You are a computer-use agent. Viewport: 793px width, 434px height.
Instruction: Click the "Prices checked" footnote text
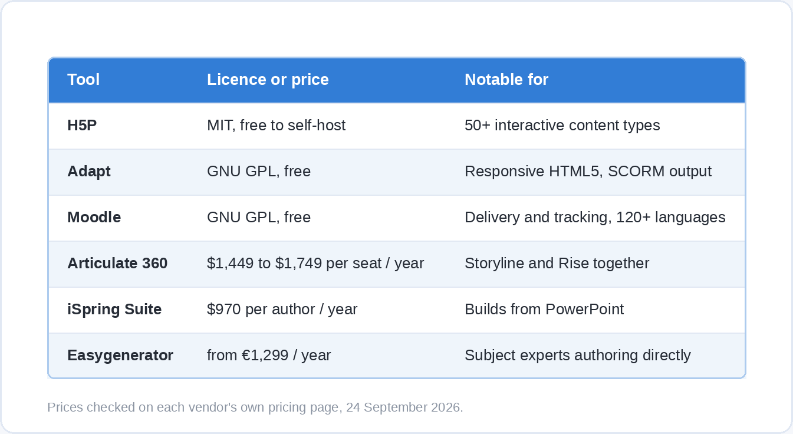tap(255, 407)
